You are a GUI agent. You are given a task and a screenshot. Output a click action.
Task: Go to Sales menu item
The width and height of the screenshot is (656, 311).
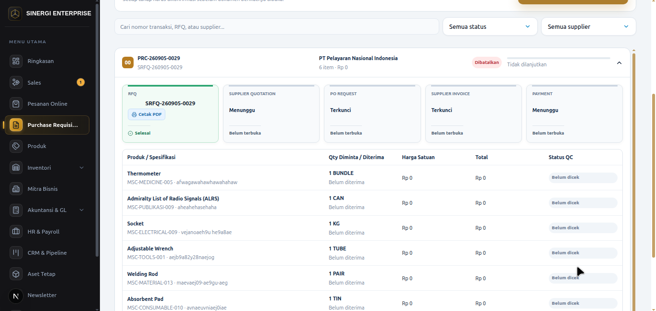[47, 83]
